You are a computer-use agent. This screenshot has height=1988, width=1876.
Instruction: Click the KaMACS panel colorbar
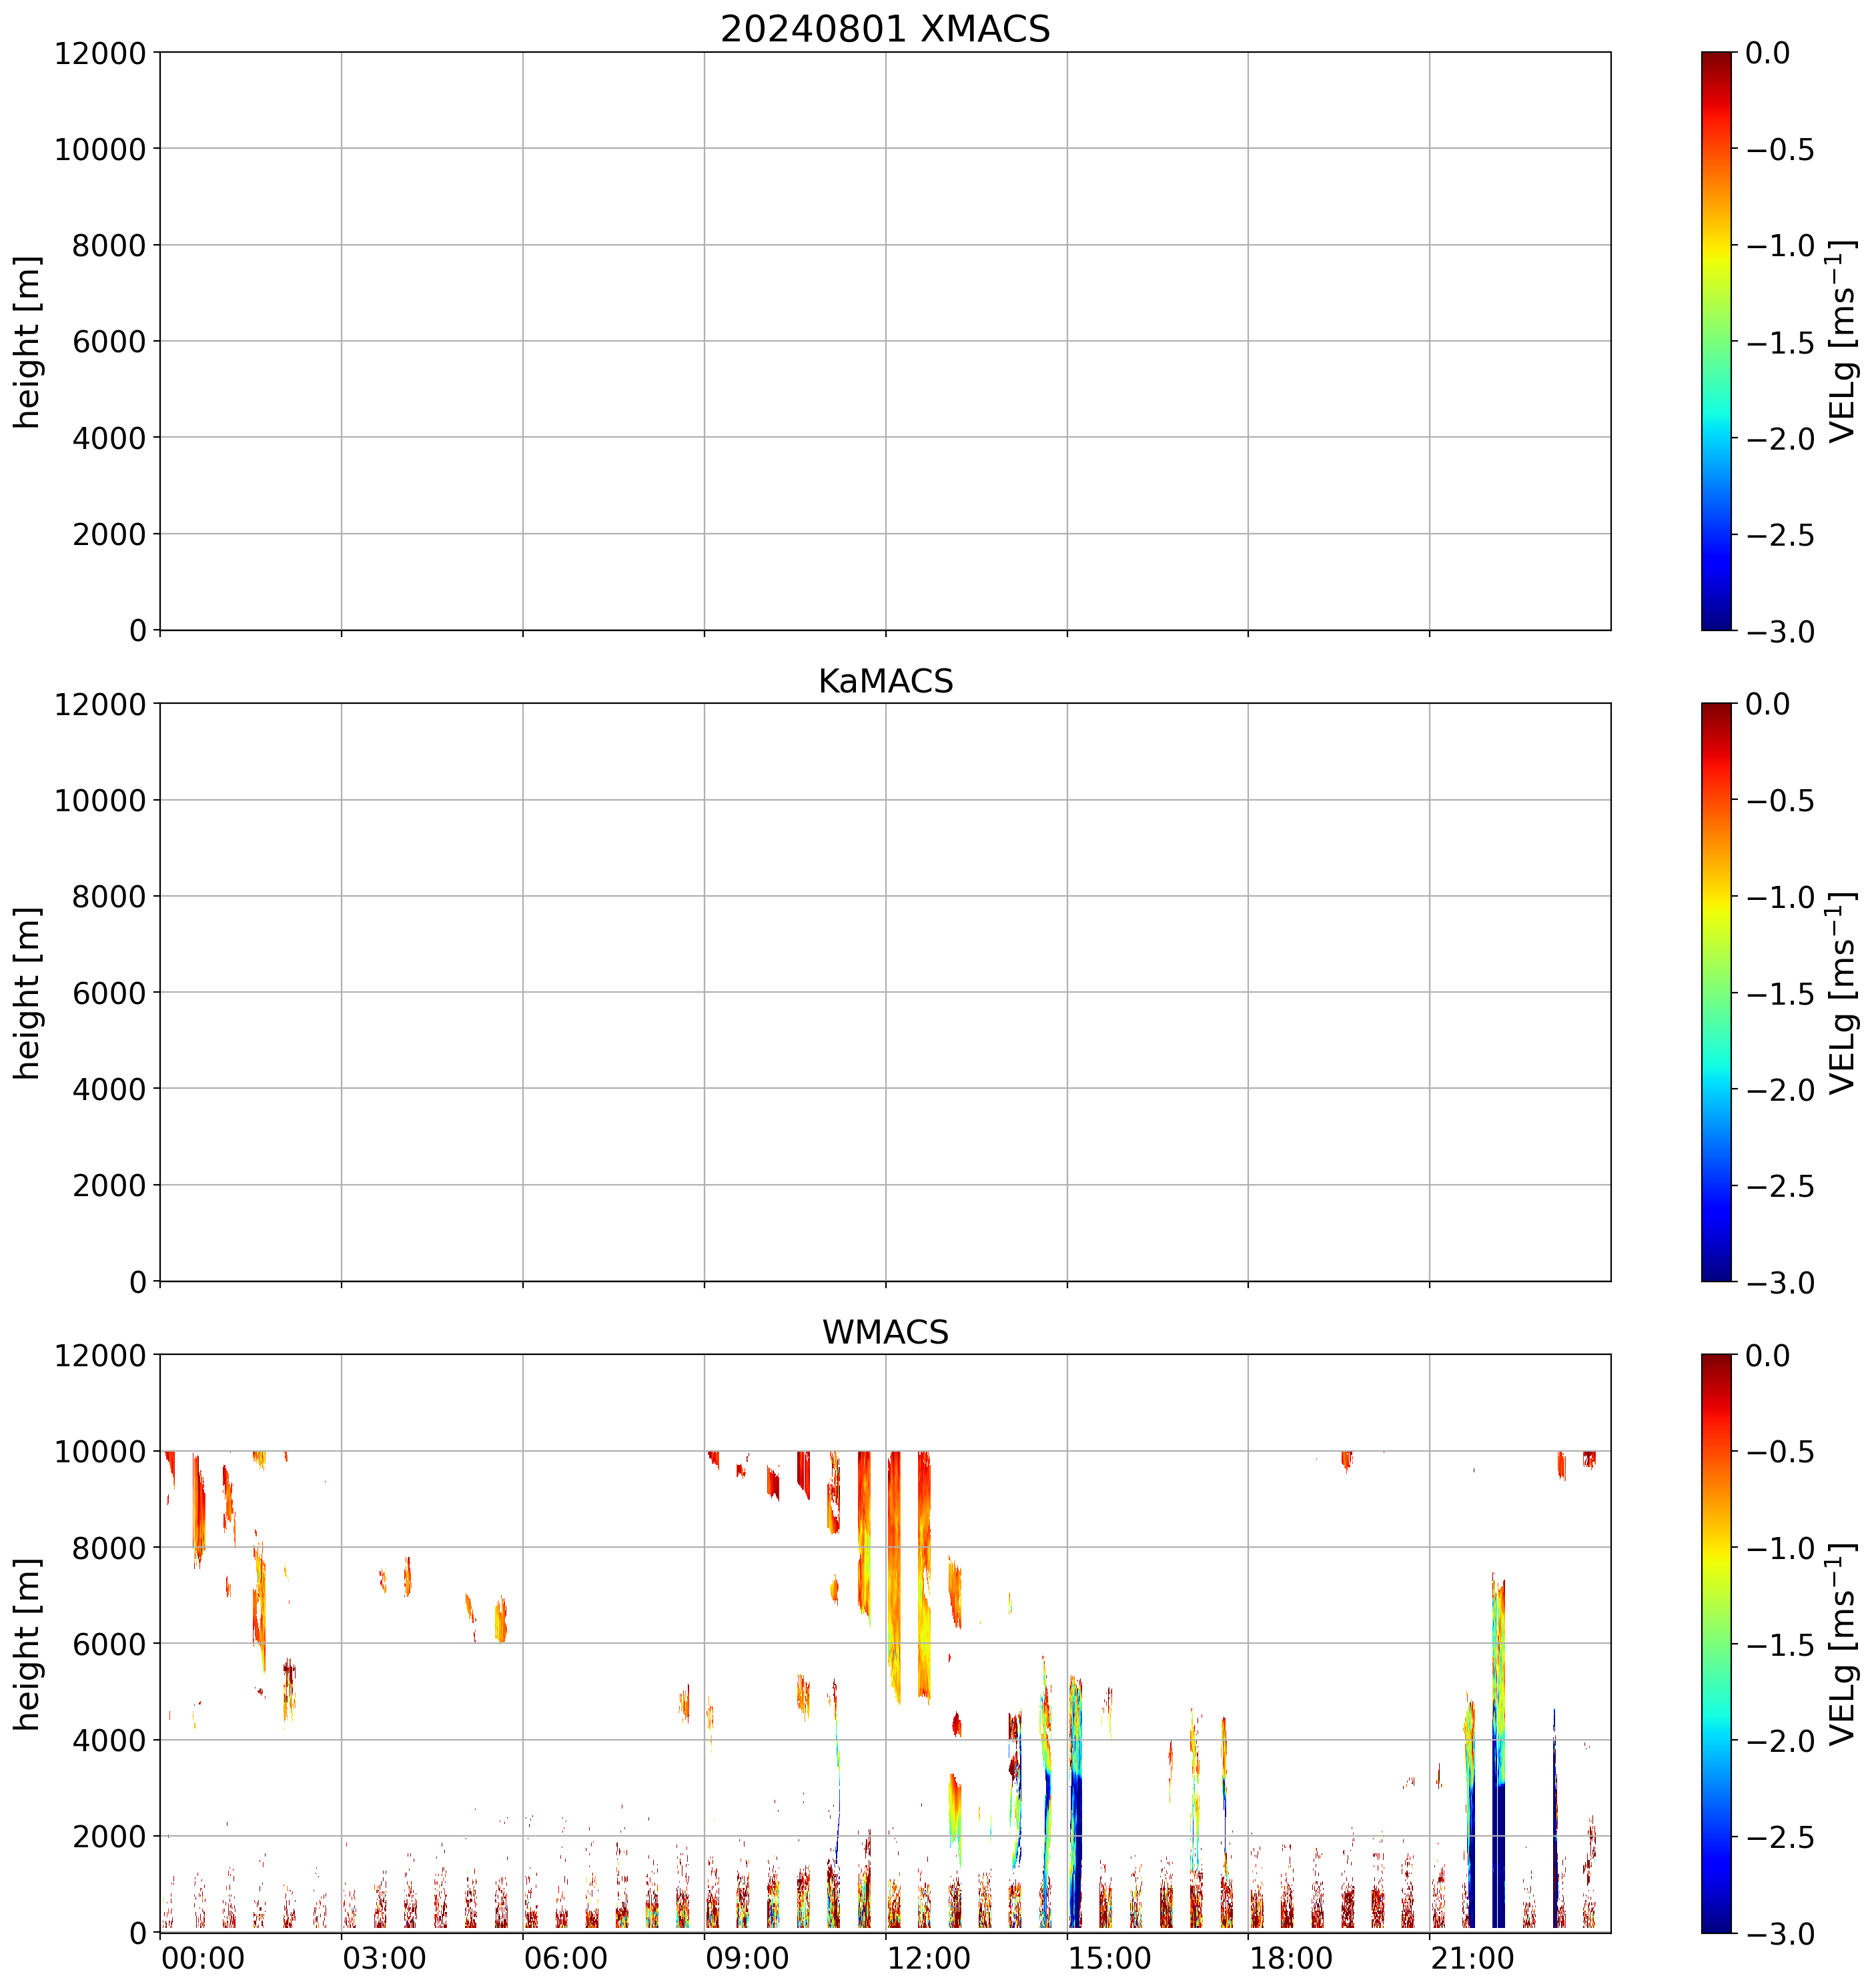[x=1716, y=992]
